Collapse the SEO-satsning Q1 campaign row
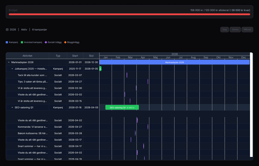 click(x=12, y=107)
